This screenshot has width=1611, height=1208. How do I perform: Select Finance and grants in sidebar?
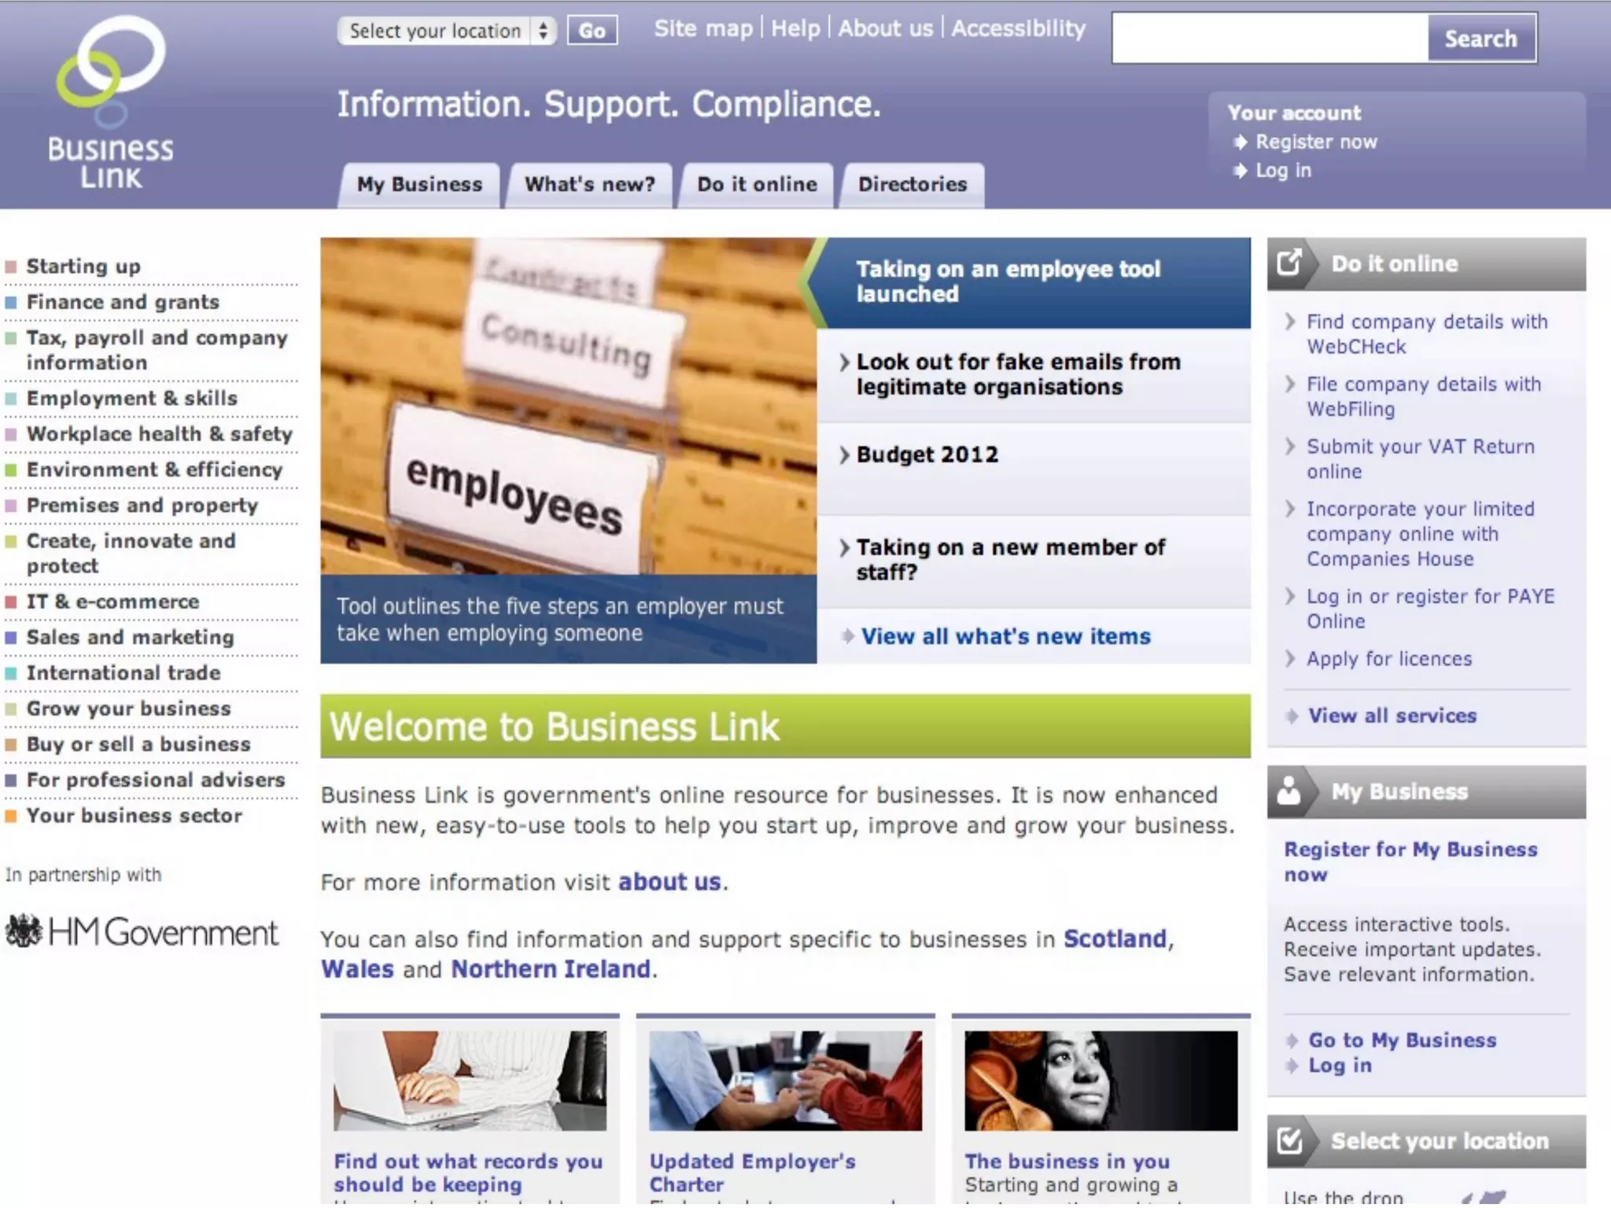[123, 302]
